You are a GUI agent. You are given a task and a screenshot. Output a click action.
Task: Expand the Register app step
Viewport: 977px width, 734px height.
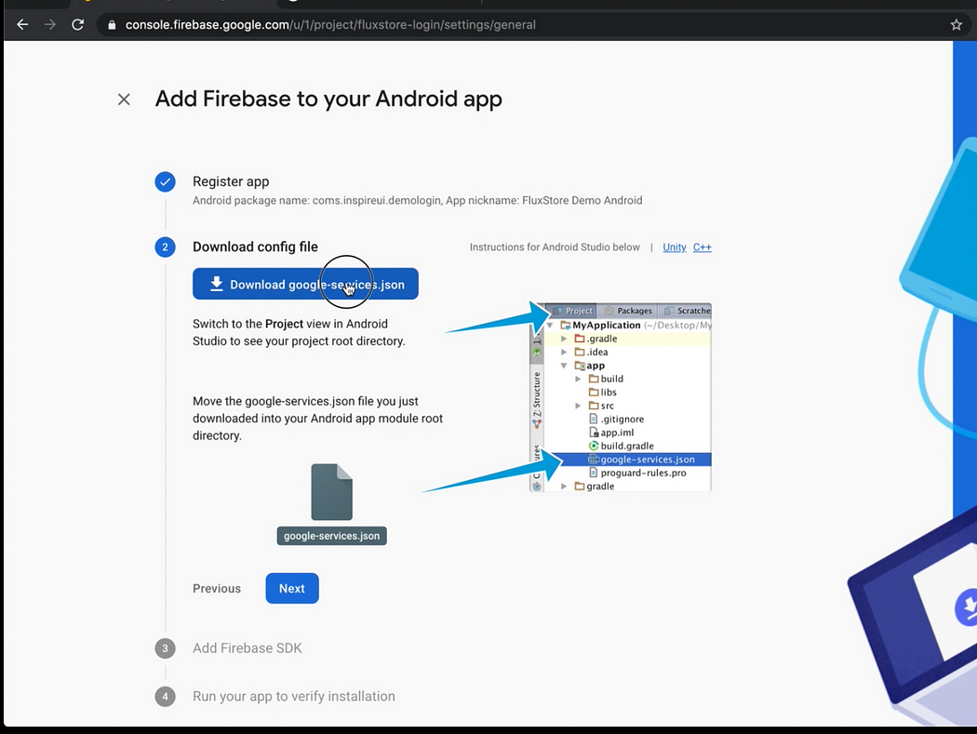pos(231,181)
